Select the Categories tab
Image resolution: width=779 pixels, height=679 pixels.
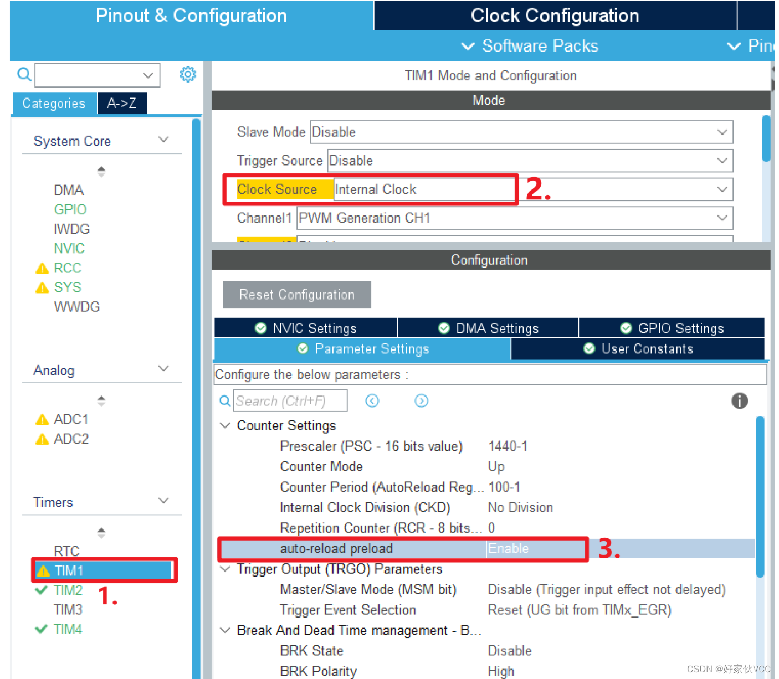tap(54, 104)
